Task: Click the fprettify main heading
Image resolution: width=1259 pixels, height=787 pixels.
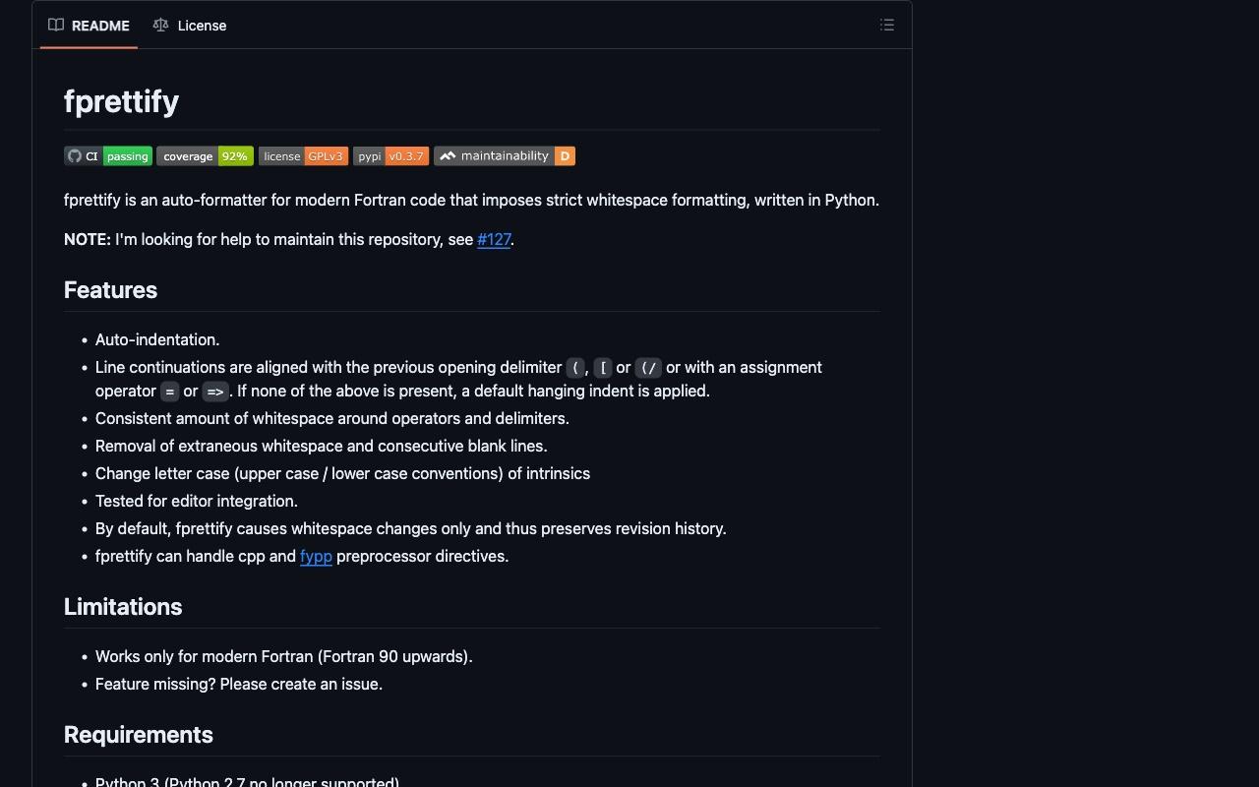Action: click(121, 101)
